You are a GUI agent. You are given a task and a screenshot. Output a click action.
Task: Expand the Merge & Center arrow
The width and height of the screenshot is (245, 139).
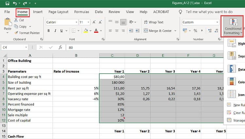point(175,31)
